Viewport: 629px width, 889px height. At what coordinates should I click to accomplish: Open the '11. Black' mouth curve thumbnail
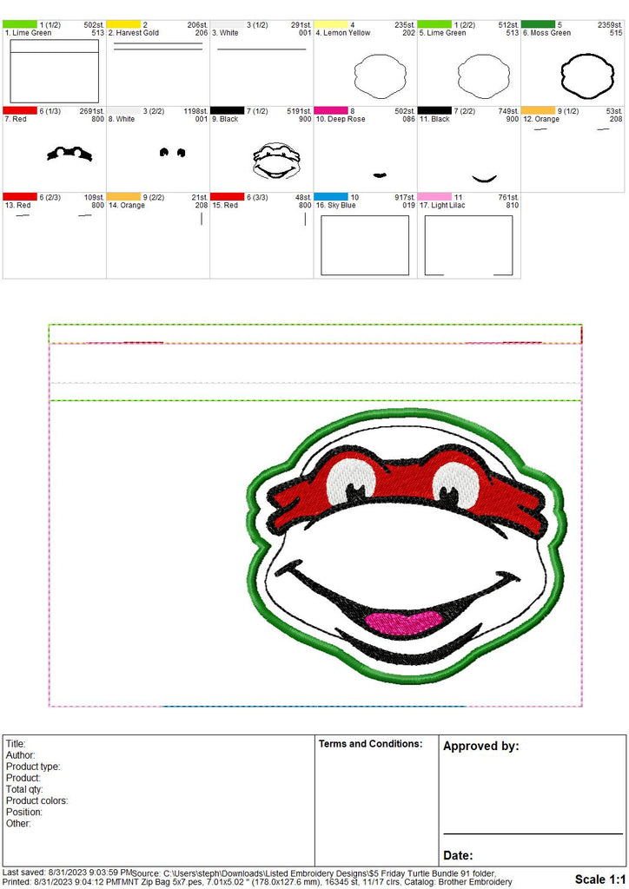point(485,179)
